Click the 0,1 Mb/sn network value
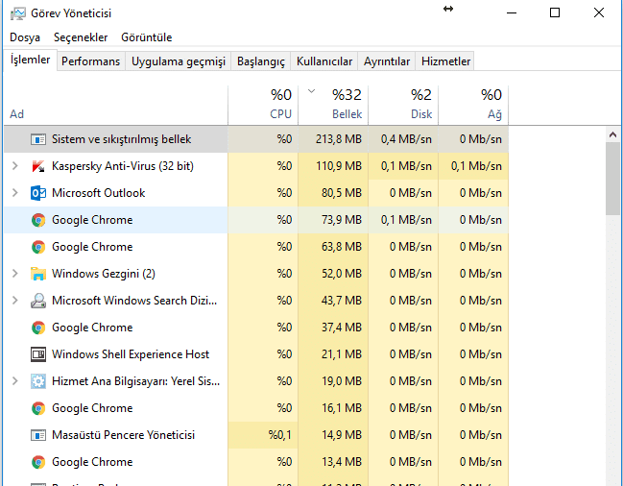This screenshot has height=486, width=623. (476, 166)
